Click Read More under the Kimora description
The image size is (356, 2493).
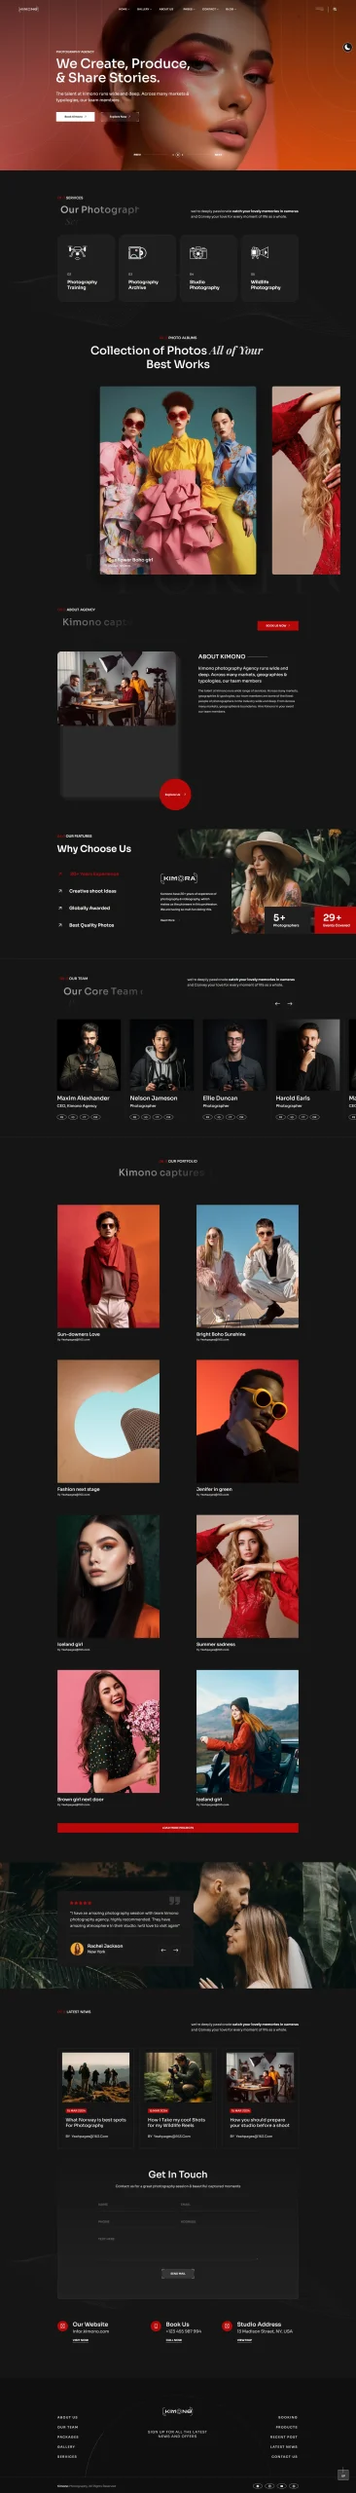pos(168,919)
